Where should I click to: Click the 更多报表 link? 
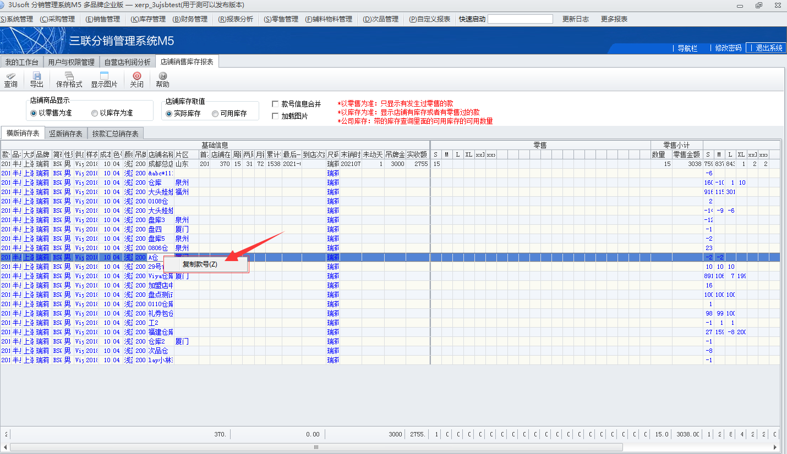(614, 19)
